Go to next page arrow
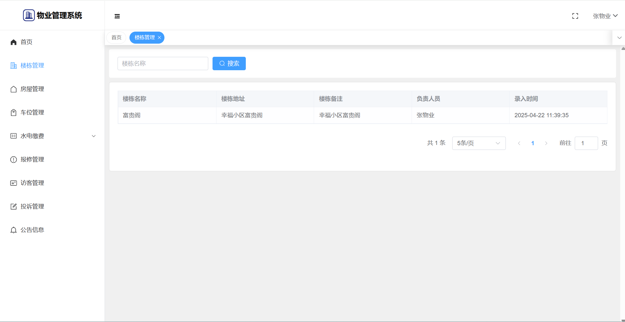Viewport: 625px width, 322px height. pyautogui.click(x=546, y=143)
